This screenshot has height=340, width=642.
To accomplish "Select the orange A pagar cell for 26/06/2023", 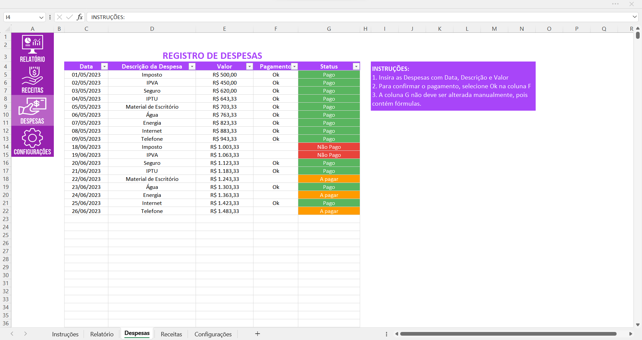I will coord(329,211).
